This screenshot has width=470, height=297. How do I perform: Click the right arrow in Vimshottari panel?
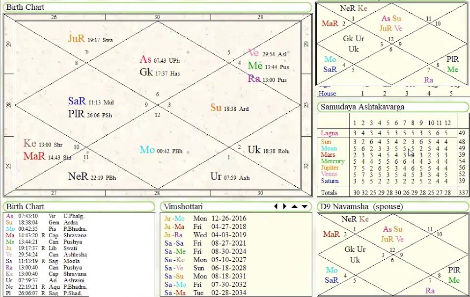284,206
